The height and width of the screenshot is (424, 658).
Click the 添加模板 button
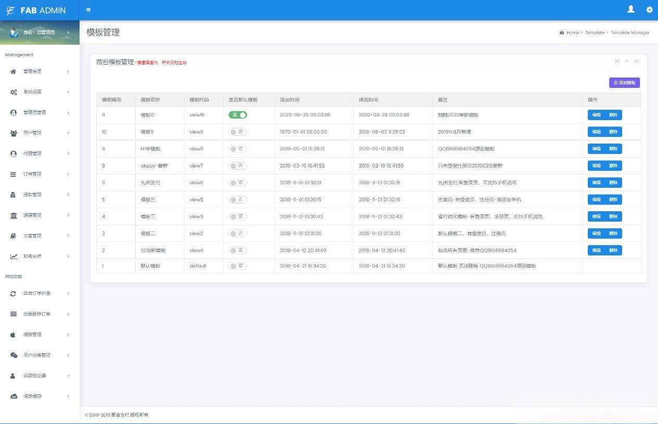point(624,82)
